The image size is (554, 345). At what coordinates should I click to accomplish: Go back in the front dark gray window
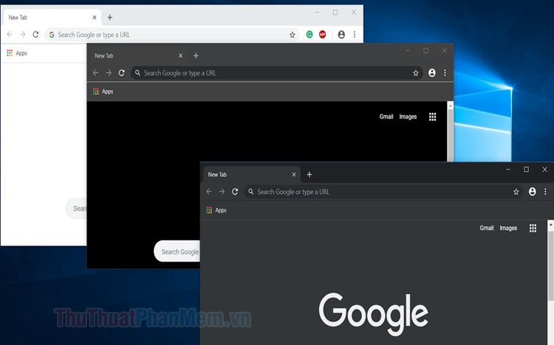(x=209, y=192)
